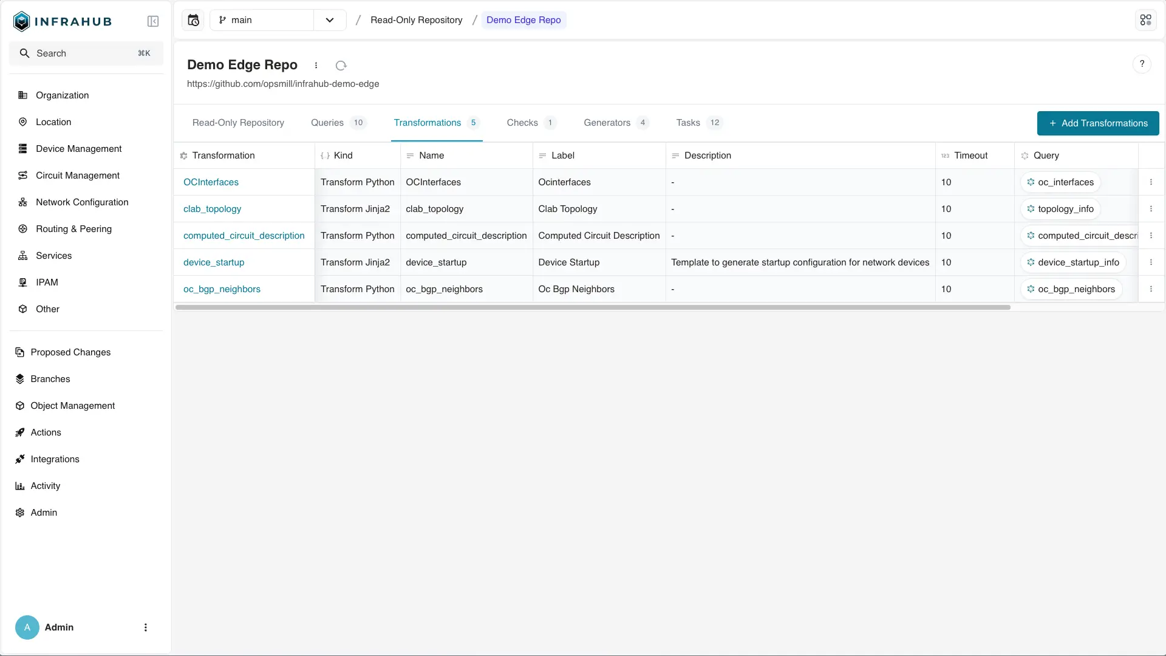
Task: Open Organization menu in sidebar
Action: [x=86, y=95]
